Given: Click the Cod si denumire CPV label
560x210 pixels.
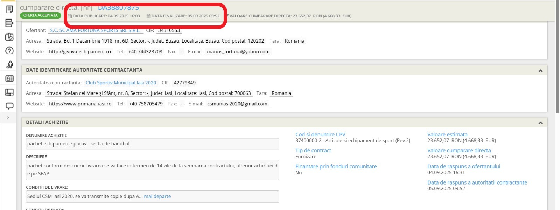Looking at the screenshot, I should (320, 135).
